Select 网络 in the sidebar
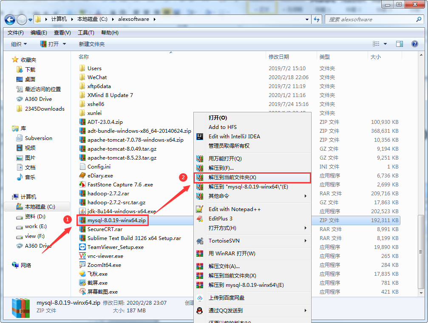This screenshot has height=323, width=428. [x=26, y=265]
